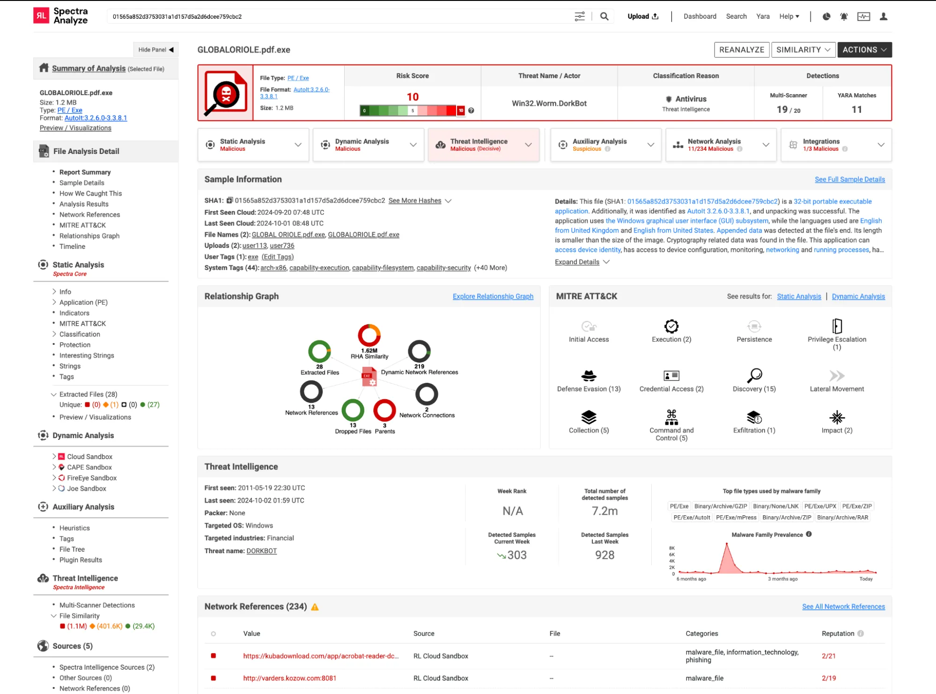Open Help menu
Image resolution: width=936 pixels, height=694 pixels.
789,16
